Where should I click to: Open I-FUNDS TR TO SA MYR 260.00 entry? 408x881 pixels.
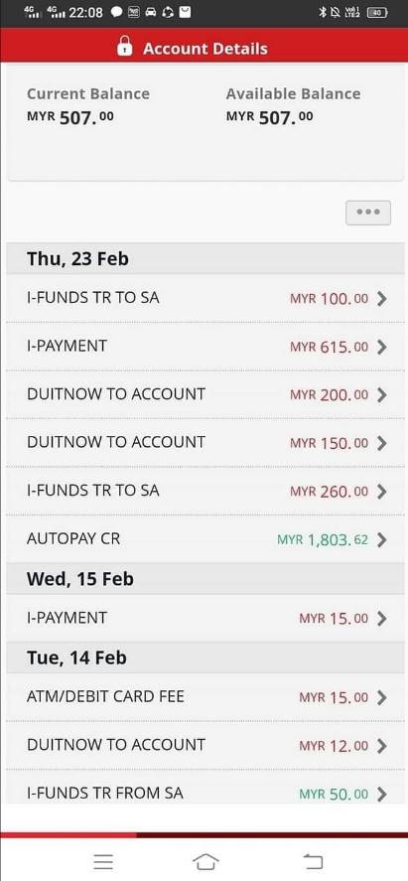205,491
